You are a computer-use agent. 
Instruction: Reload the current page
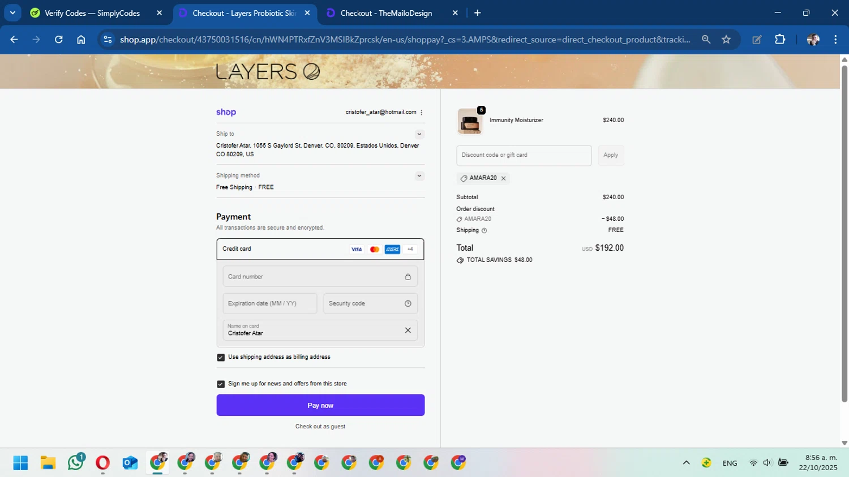[58, 40]
